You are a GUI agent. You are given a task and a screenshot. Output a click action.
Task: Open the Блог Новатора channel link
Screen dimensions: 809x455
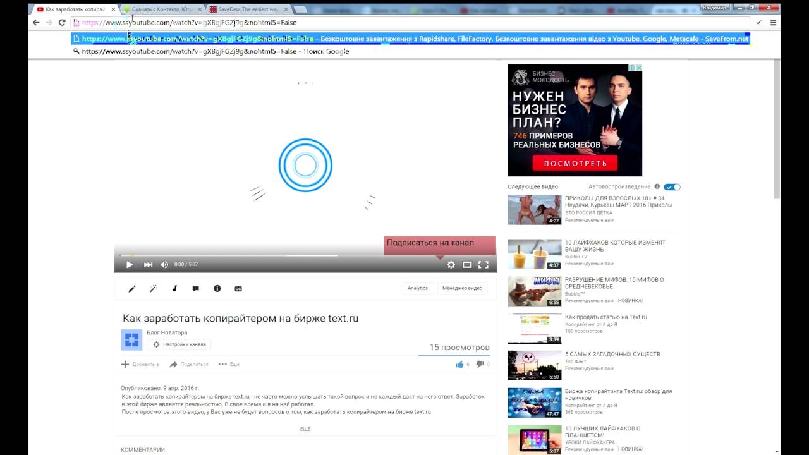click(167, 332)
